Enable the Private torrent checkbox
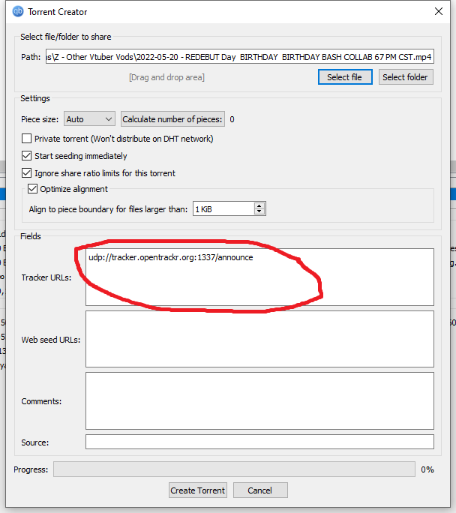 pos(27,139)
